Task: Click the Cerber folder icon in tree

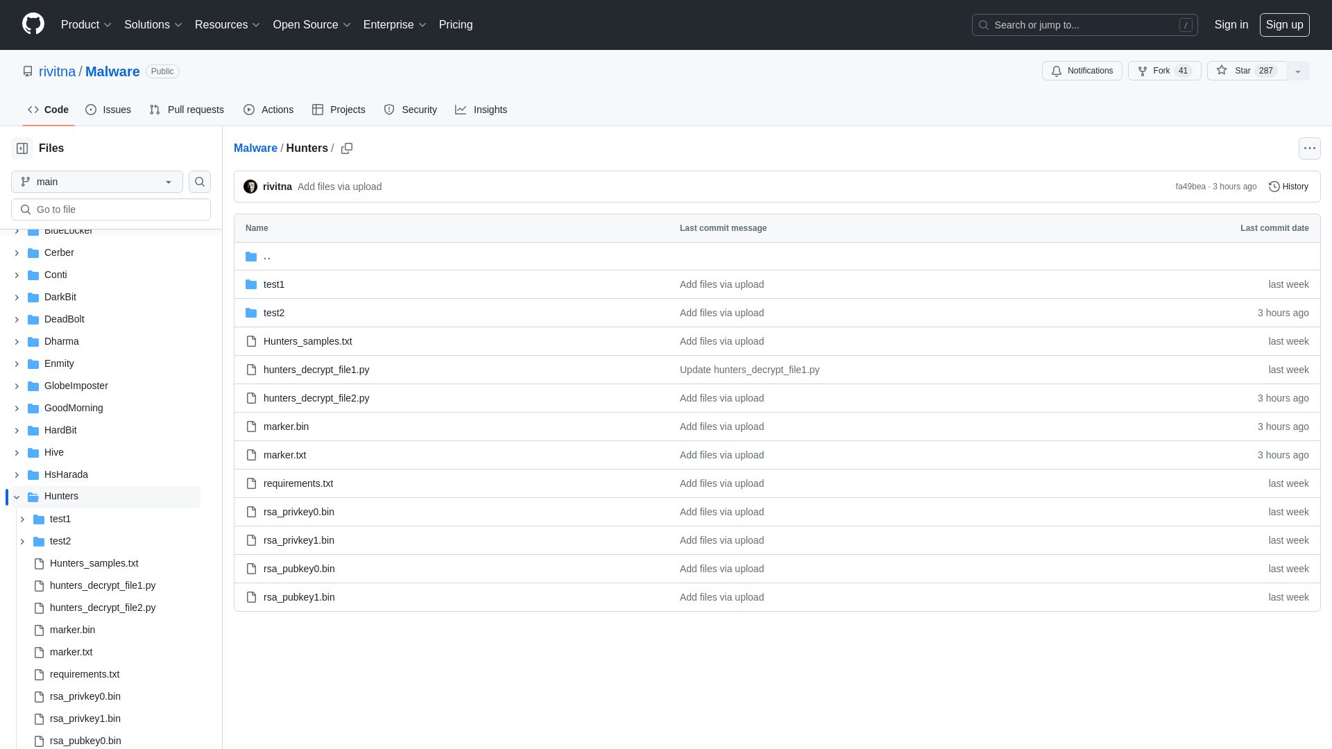Action: pyautogui.click(x=33, y=253)
